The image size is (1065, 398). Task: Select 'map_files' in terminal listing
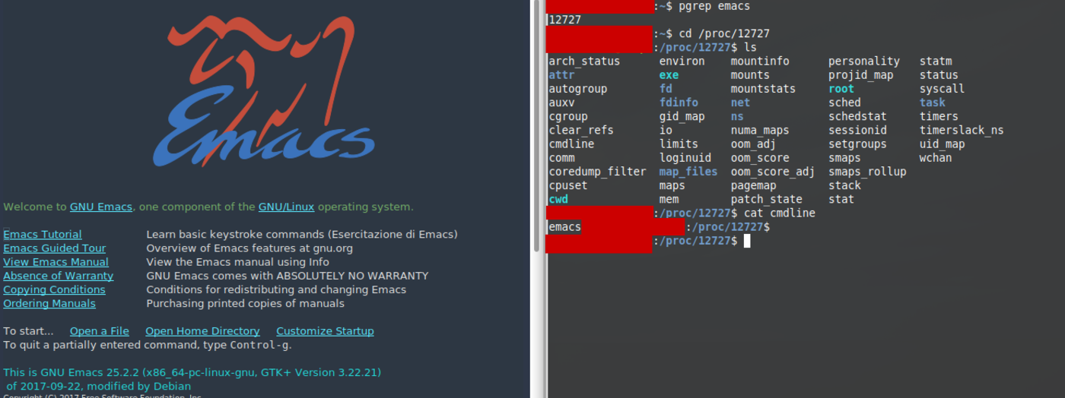[688, 172]
